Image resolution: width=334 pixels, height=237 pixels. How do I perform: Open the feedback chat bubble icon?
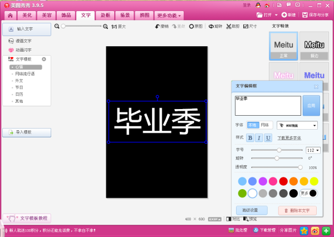pos(288,5)
